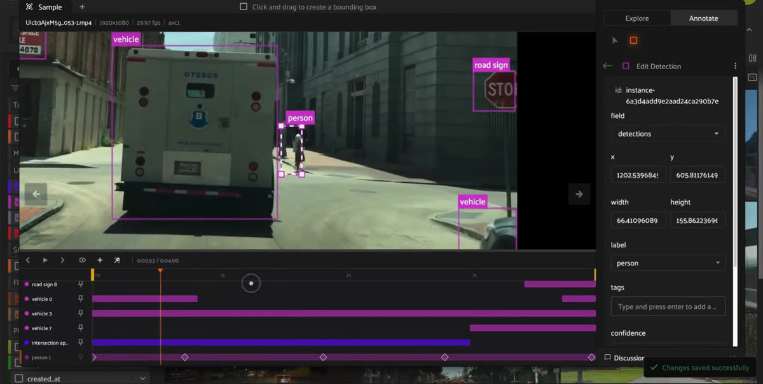This screenshot has width=763, height=384.
Task: Click the y coordinate input field
Action: 698,175
